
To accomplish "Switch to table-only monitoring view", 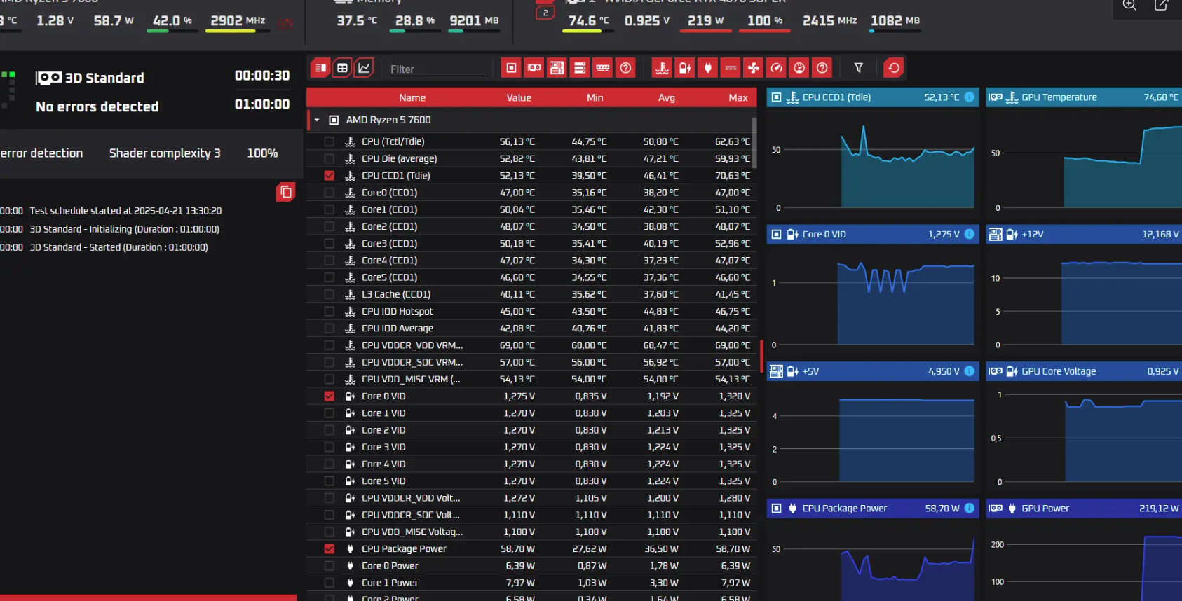I will (342, 68).
